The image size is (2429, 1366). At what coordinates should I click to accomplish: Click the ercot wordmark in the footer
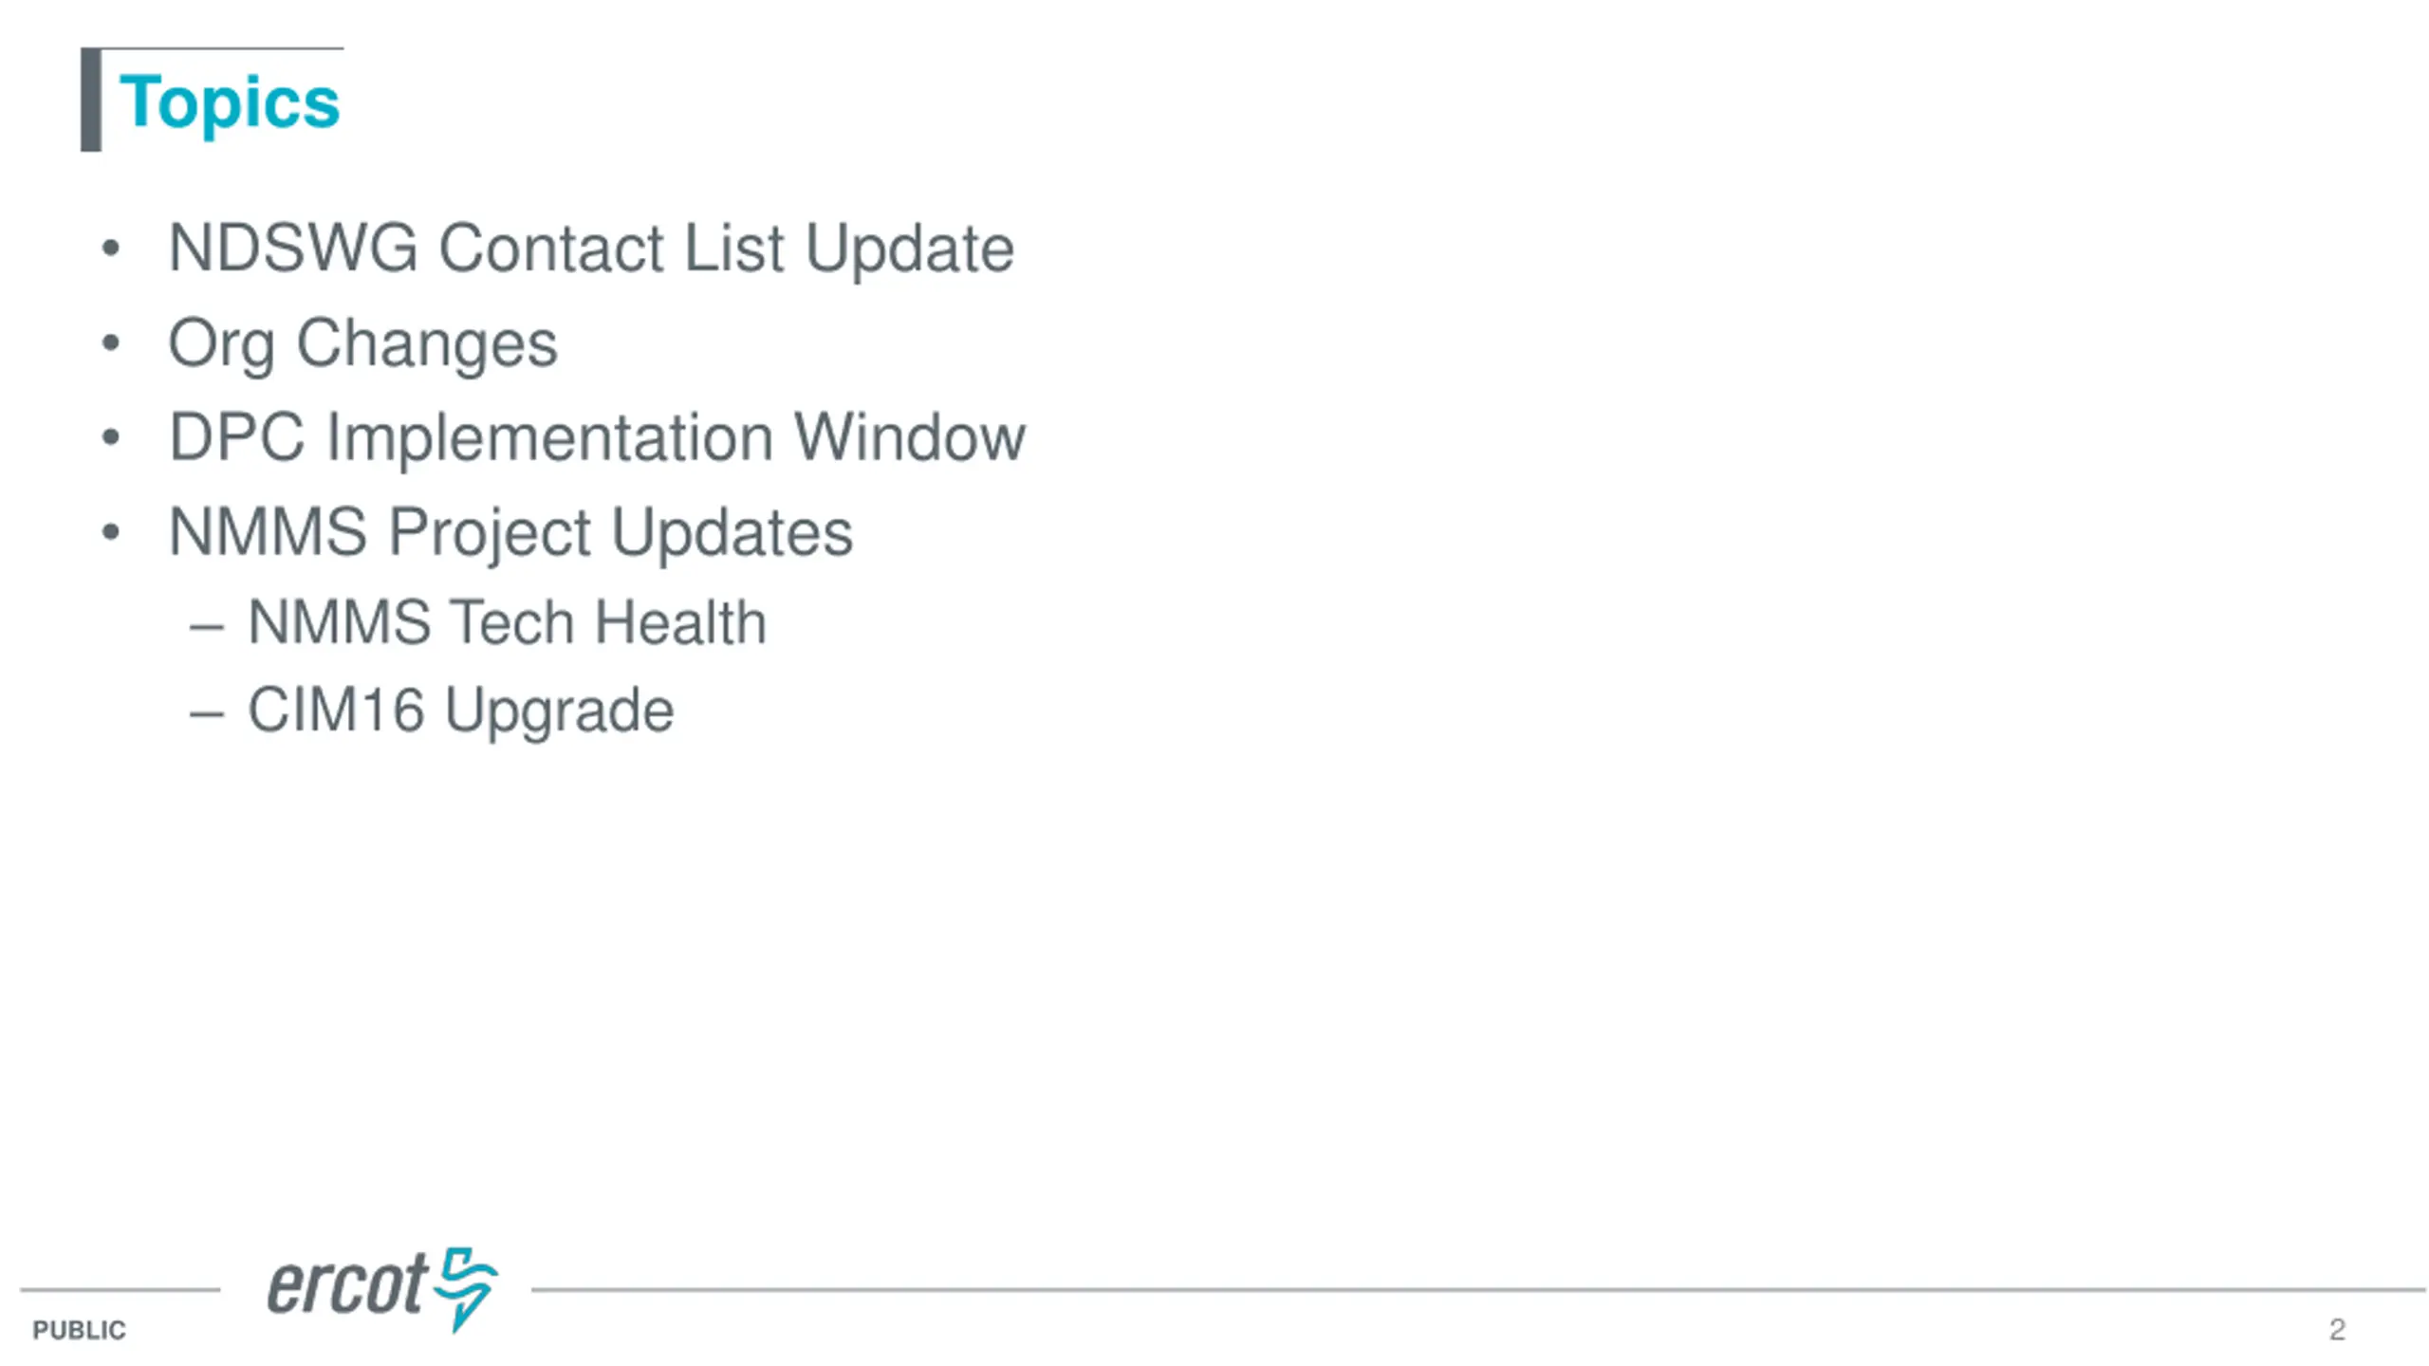coord(347,1284)
